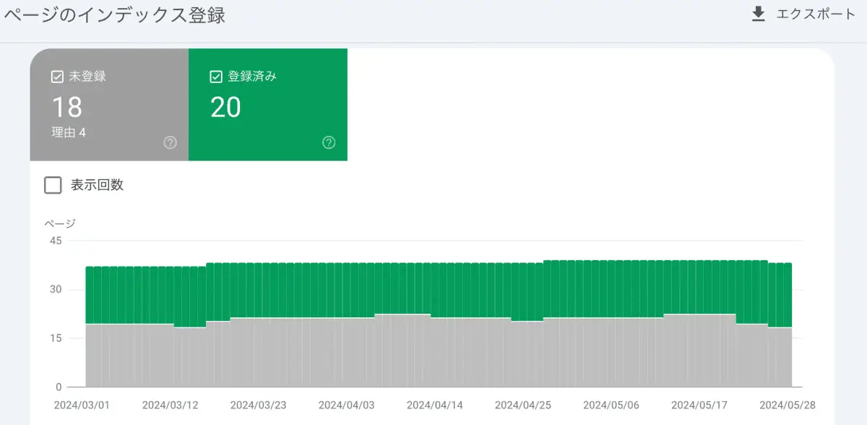Uncheck the 登録済み checkbox
The image size is (867, 425).
click(x=215, y=77)
